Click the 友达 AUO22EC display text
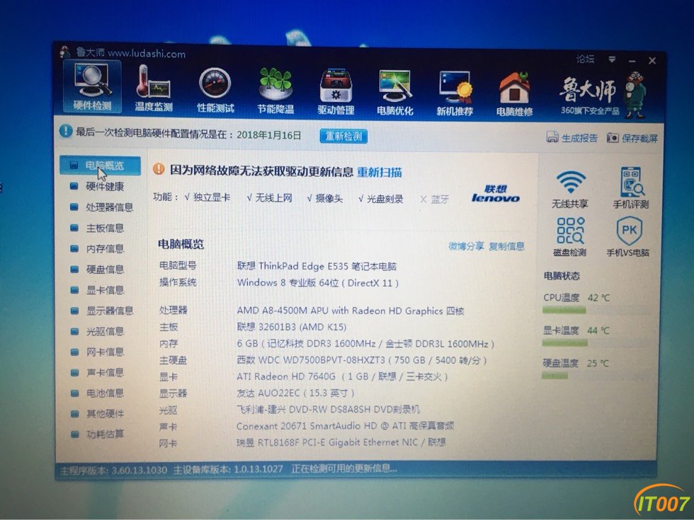The width and height of the screenshot is (694, 520). coord(295,393)
